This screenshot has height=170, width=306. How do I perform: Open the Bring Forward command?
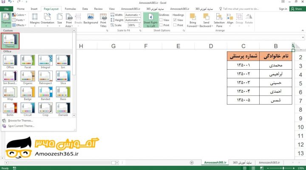click(x=193, y=20)
